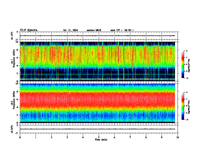200x154 pixels.
Task: Click the ch.1 frequency tick label "8"
Action: click(18, 50)
